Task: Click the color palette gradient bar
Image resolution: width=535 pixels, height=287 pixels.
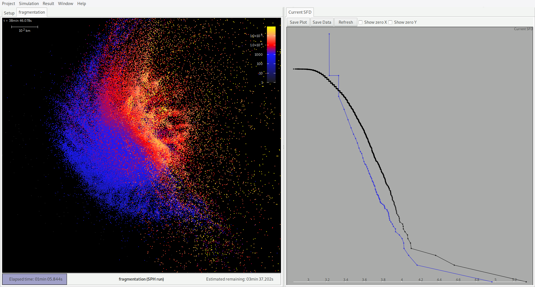Action: coord(271,54)
